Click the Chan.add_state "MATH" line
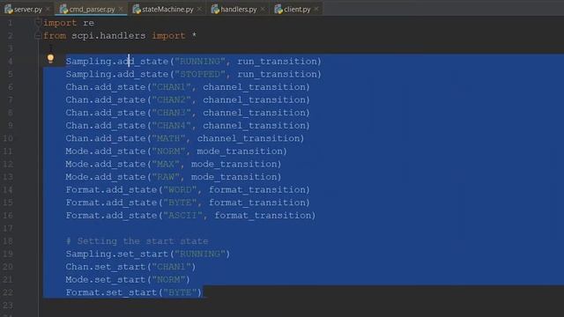564x317 pixels. 184,139
